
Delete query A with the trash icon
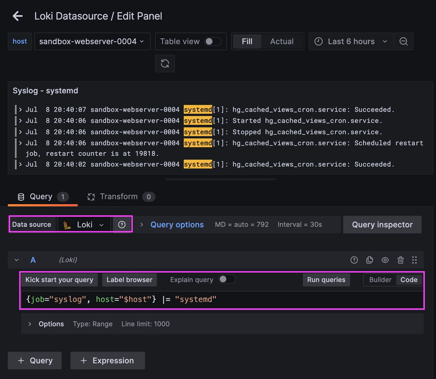400,260
